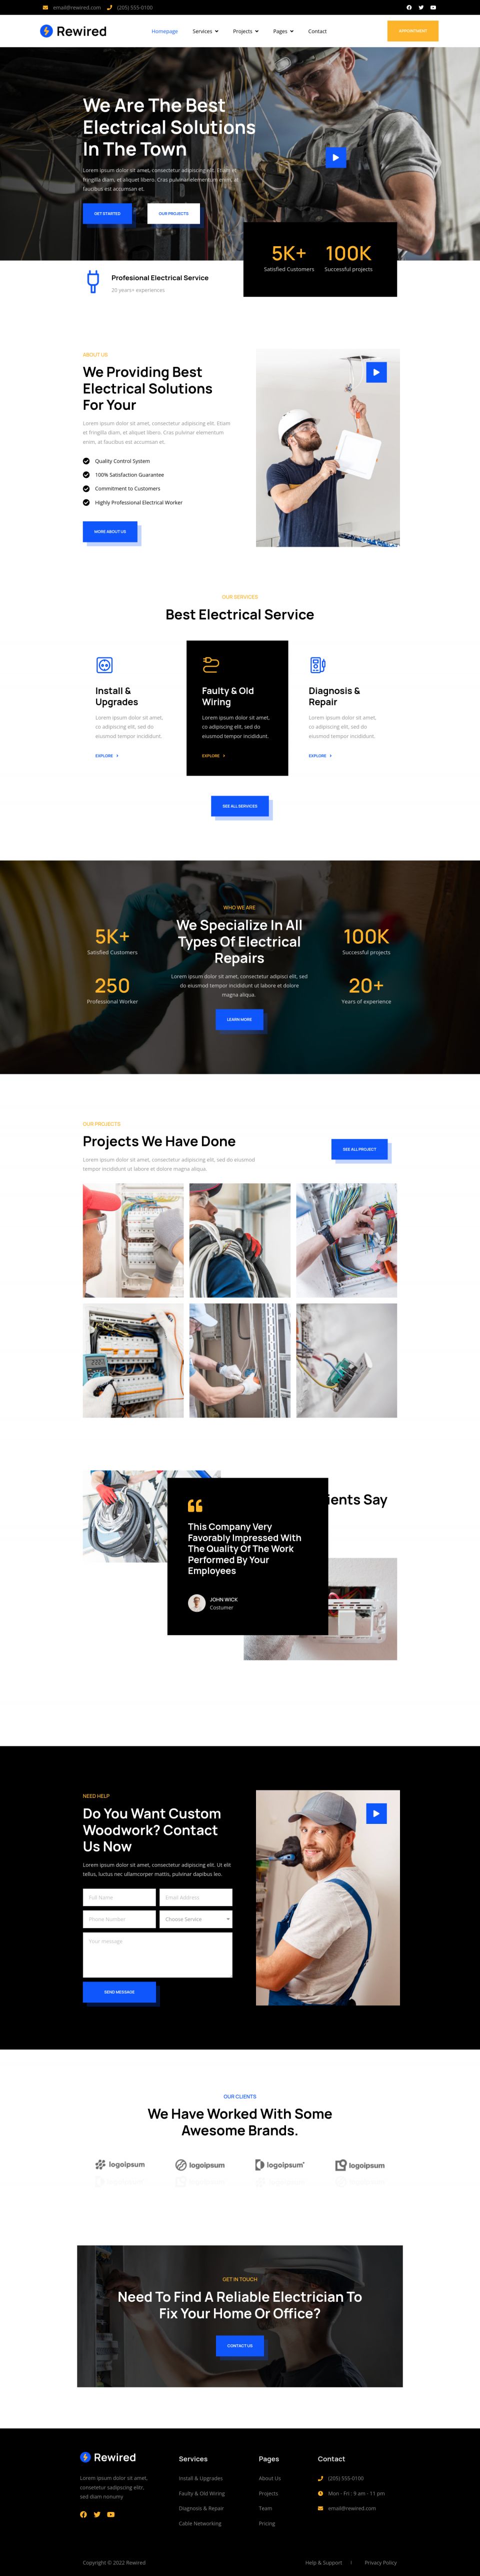Click the See All Services button
This screenshot has height=2576, width=480.
click(x=240, y=806)
